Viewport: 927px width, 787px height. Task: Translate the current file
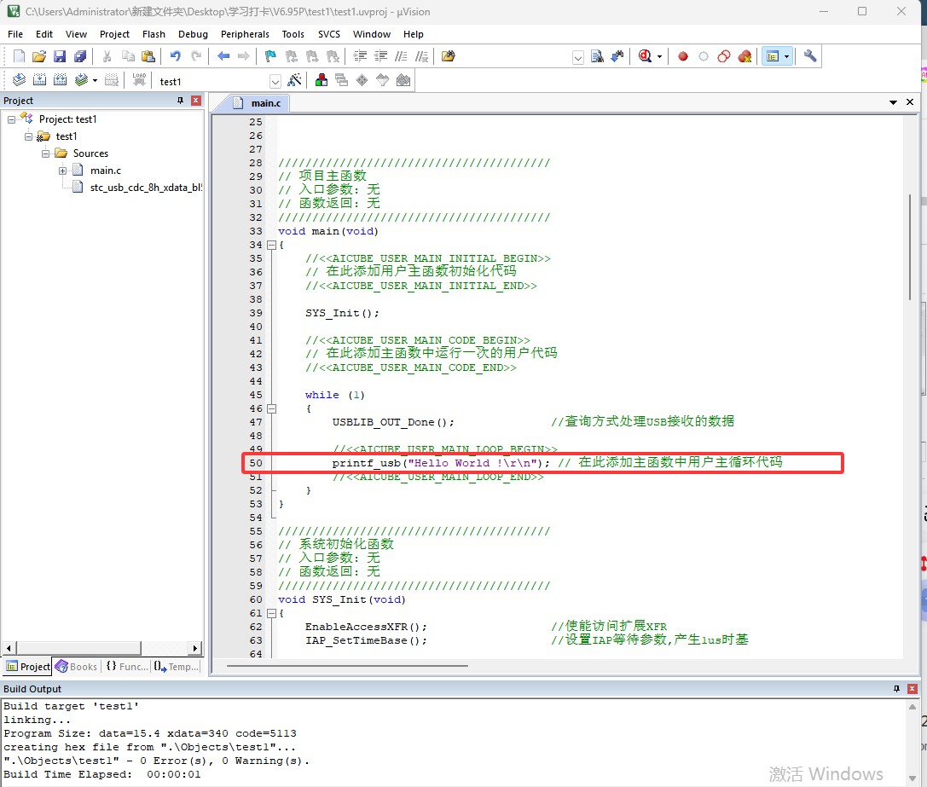coord(19,80)
